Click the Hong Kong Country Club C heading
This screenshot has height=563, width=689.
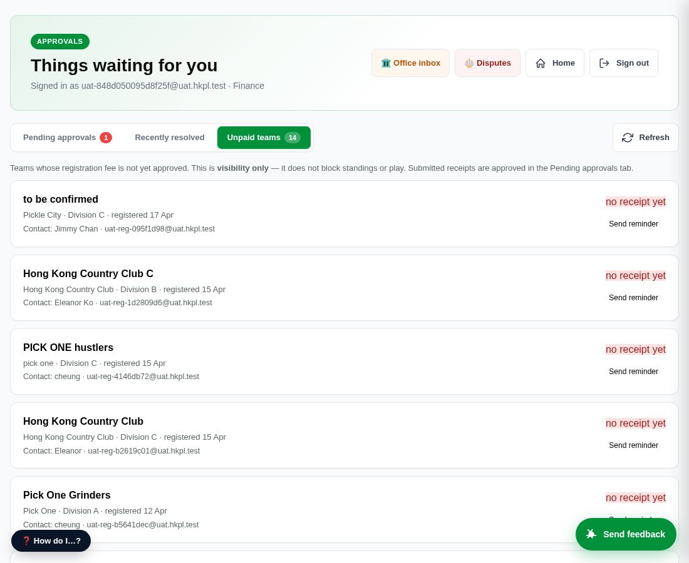coord(88,273)
